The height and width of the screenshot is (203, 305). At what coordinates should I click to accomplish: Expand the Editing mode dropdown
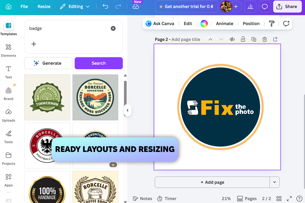coord(75,7)
